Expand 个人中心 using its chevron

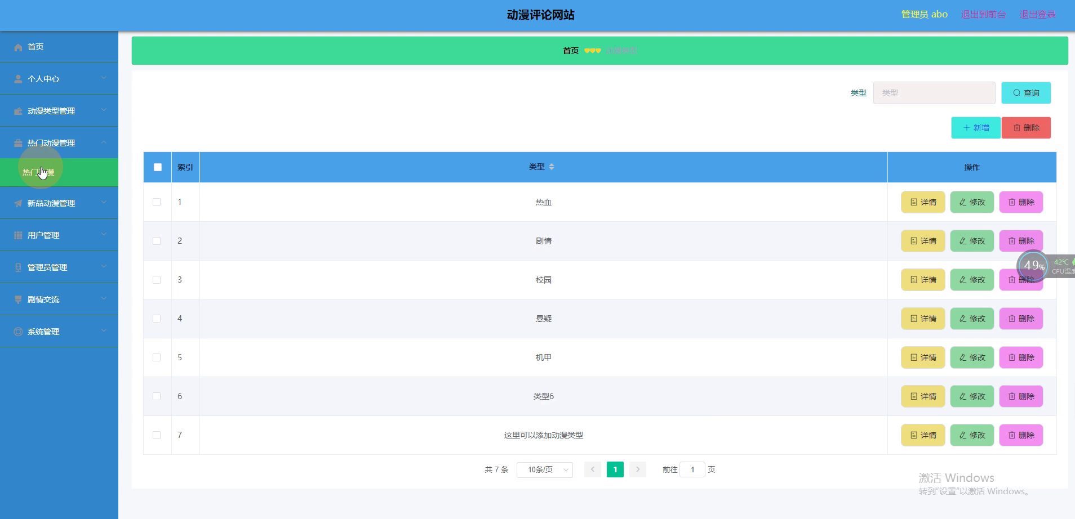[104, 78]
